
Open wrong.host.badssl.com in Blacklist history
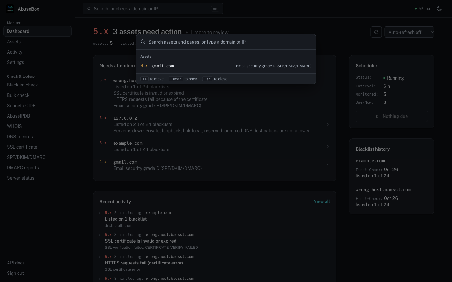tap(383, 190)
